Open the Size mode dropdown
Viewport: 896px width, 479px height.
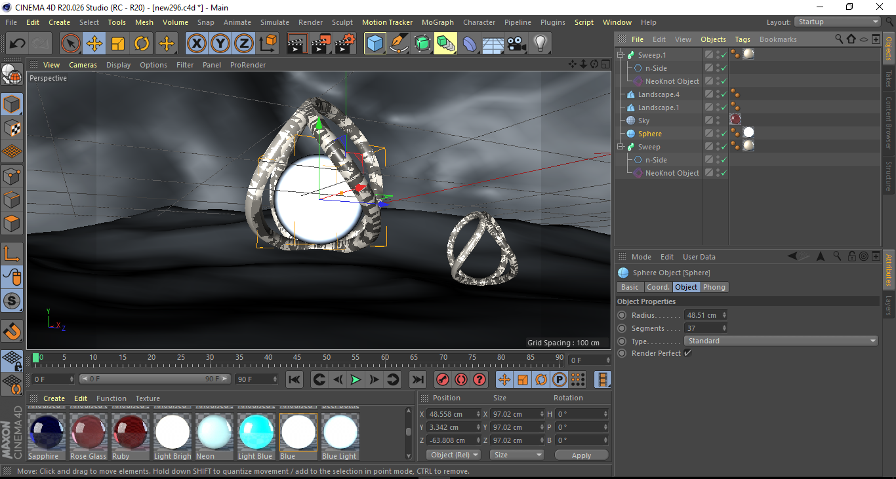coord(518,455)
